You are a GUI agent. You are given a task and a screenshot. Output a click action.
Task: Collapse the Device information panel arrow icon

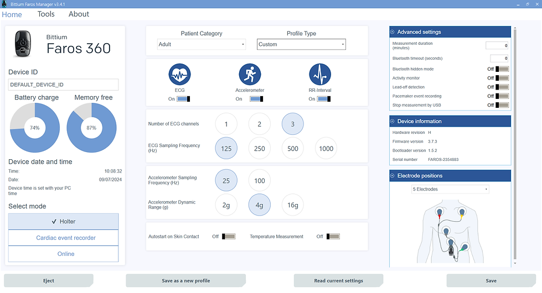point(393,121)
